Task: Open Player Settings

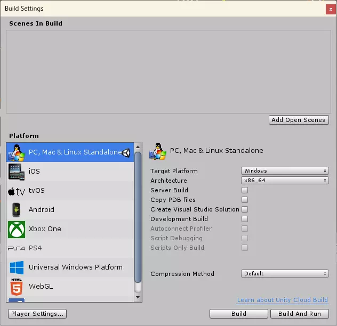Action: (x=37, y=314)
